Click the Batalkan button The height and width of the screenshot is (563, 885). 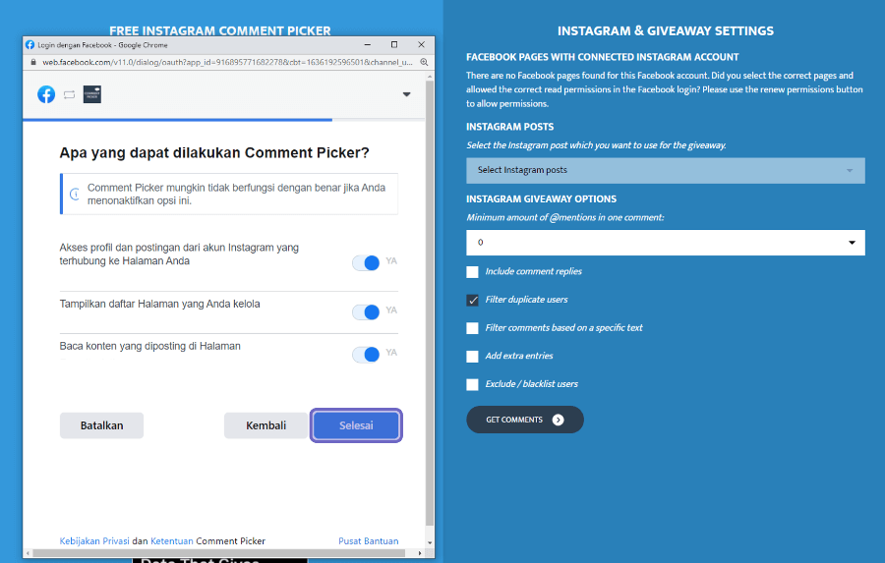point(101,425)
